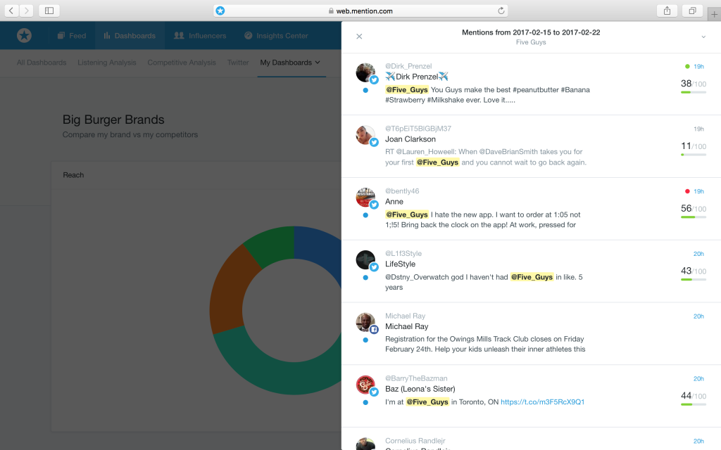Toggle unread dot under Michael Ray's avatar

[365, 340]
